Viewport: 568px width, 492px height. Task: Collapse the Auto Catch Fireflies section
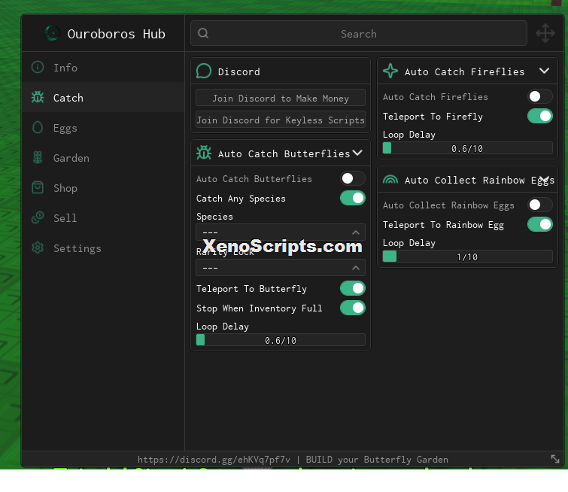[x=544, y=71]
